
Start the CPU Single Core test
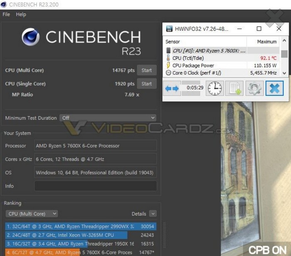click(x=146, y=84)
